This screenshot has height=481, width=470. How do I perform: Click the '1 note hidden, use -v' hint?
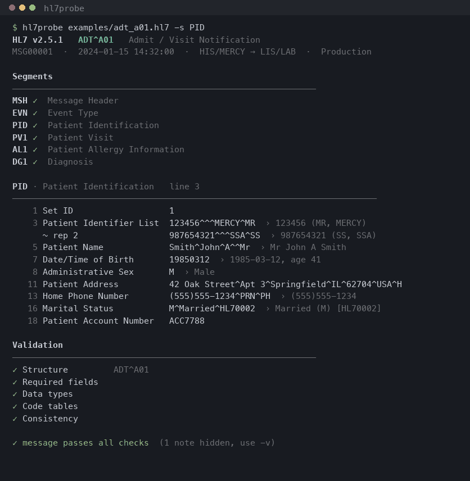(217, 443)
